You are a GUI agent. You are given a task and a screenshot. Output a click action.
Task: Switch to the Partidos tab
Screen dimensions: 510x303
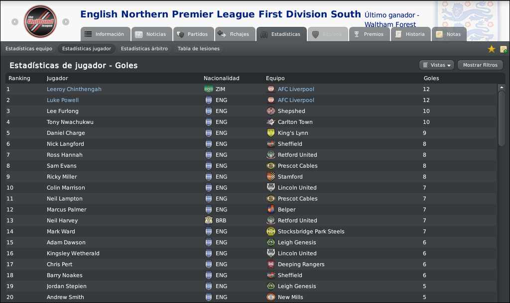pyautogui.click(x=194, y=34)
